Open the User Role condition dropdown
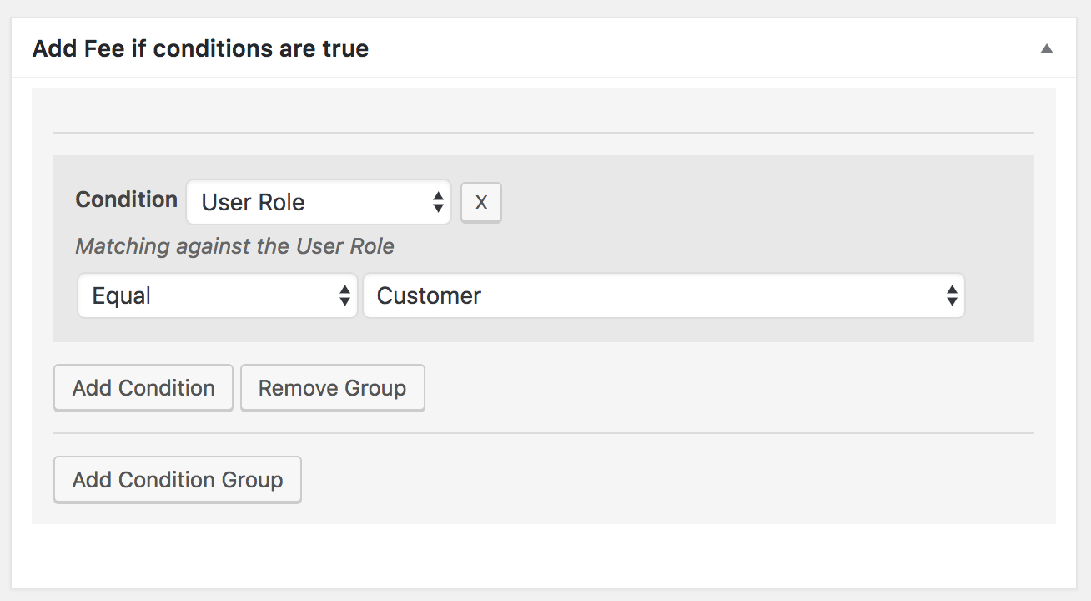Image resolution: width=1091 pixels, height=601 pixels. pyautogui.click(x=318, y=202)
